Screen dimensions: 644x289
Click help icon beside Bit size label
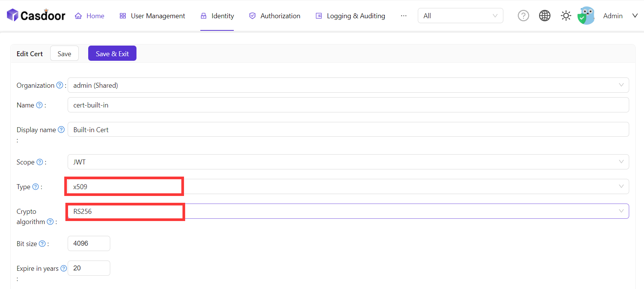(x=42, y=244)
